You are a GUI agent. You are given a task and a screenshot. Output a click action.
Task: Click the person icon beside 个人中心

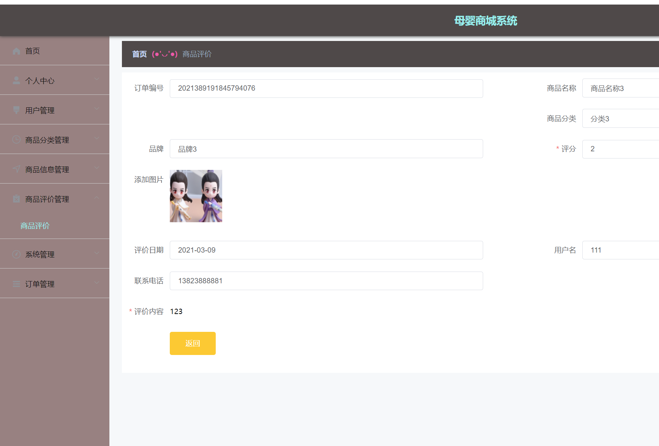tap(16, 80)
